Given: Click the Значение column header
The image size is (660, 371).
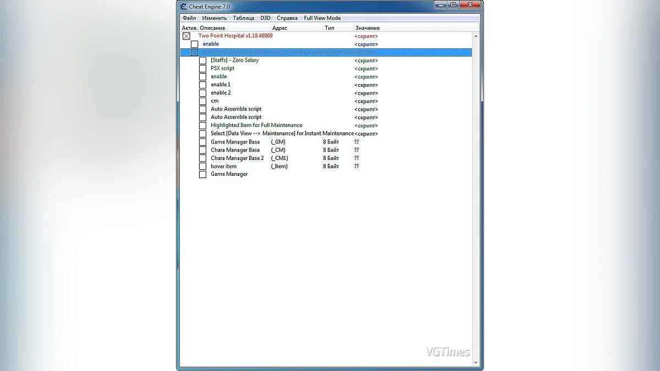Looking at the screenshot, I should coord(367,27).
